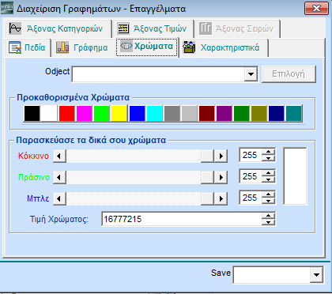Click the application icon in title bar

pos(7,9)
